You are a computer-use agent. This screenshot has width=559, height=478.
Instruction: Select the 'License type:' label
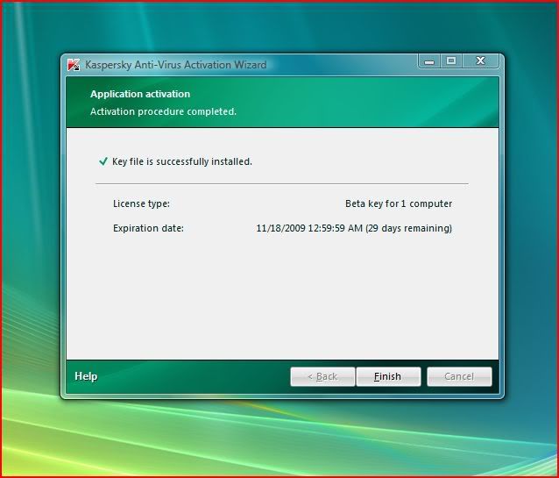pos(142,203)
